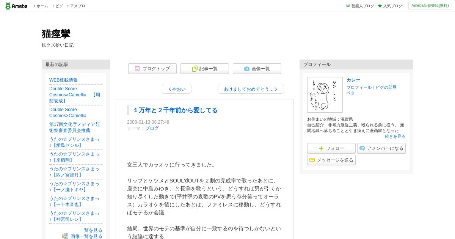The width and height of the screenshot is (455, 239).
Task: Open 人気ブログ link
Action: click(393, 6)
